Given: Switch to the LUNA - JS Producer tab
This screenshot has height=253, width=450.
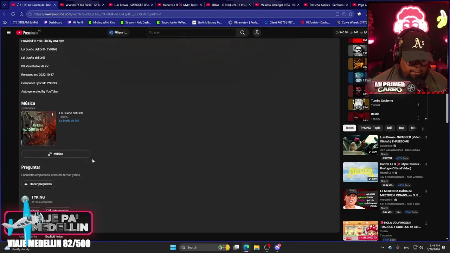Looking at the screenshot, I should coord(229,5).
